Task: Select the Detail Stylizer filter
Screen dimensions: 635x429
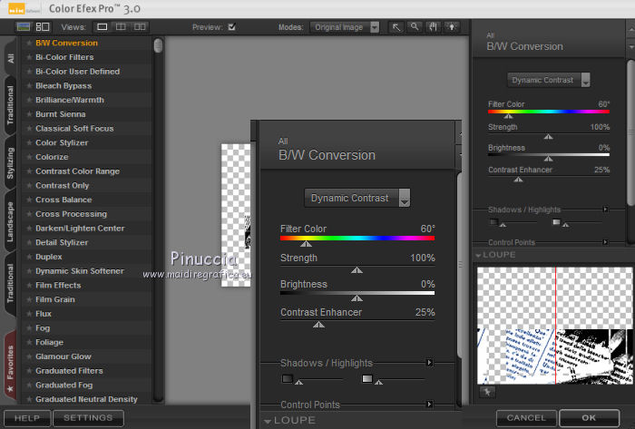Action: [x=62, y=242]
